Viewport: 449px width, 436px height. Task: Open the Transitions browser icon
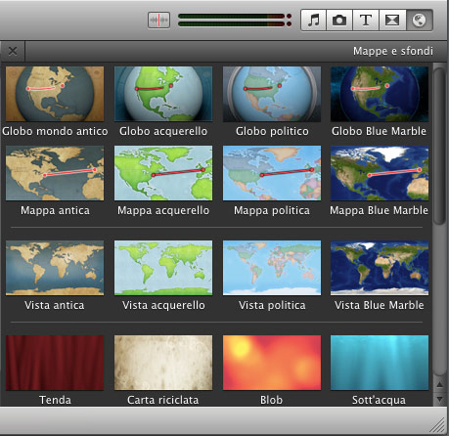tap(392, 21)
